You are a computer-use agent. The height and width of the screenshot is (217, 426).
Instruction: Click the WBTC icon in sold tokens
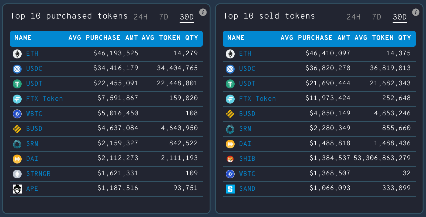(x=230, y=174)
